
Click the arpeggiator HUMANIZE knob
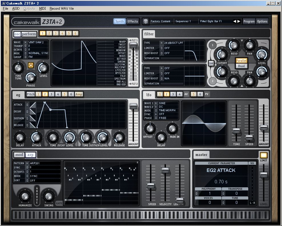pyautogui.click(x=25, y=196)
